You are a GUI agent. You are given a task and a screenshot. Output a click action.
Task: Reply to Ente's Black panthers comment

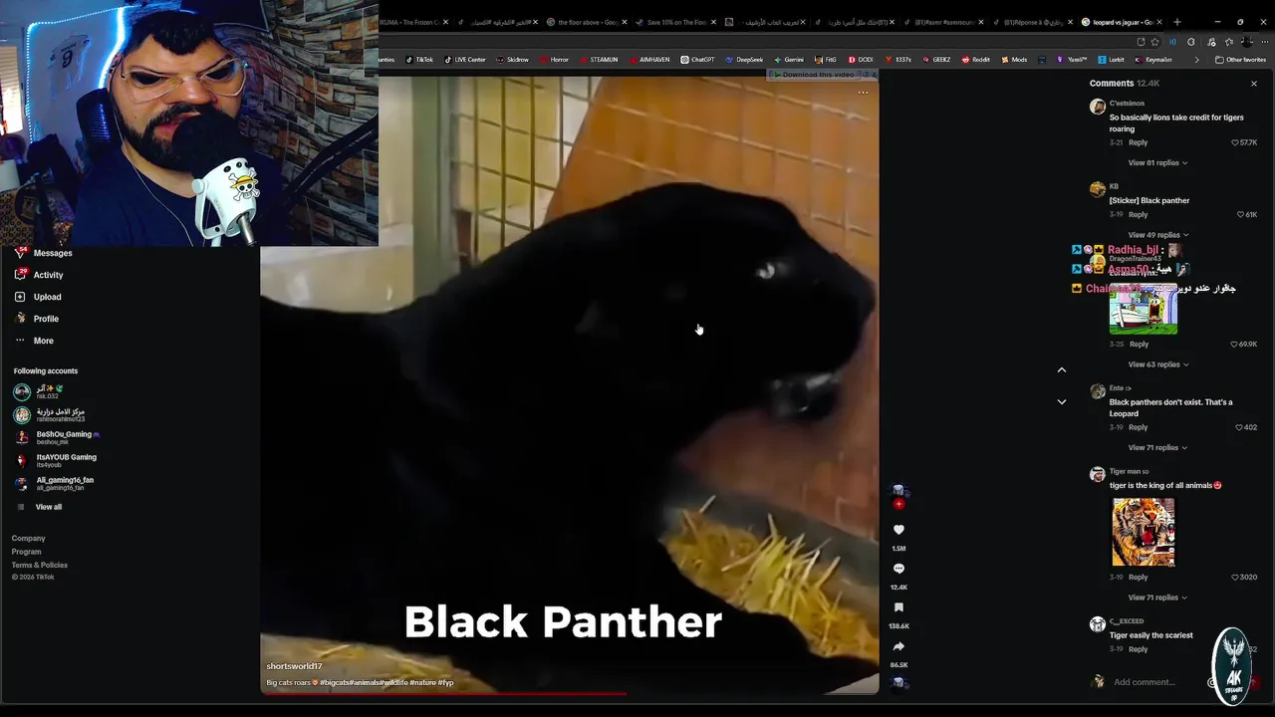pos(1139,427)
